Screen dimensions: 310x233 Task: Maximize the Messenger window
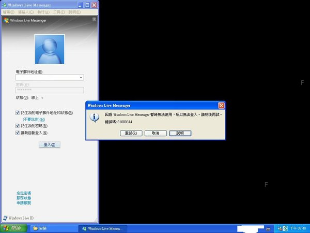tap(87, 5)
